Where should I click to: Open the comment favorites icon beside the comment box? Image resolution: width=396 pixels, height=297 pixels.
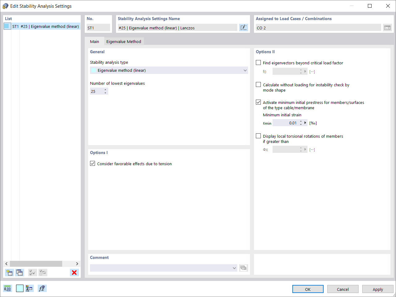coord(243,268)
